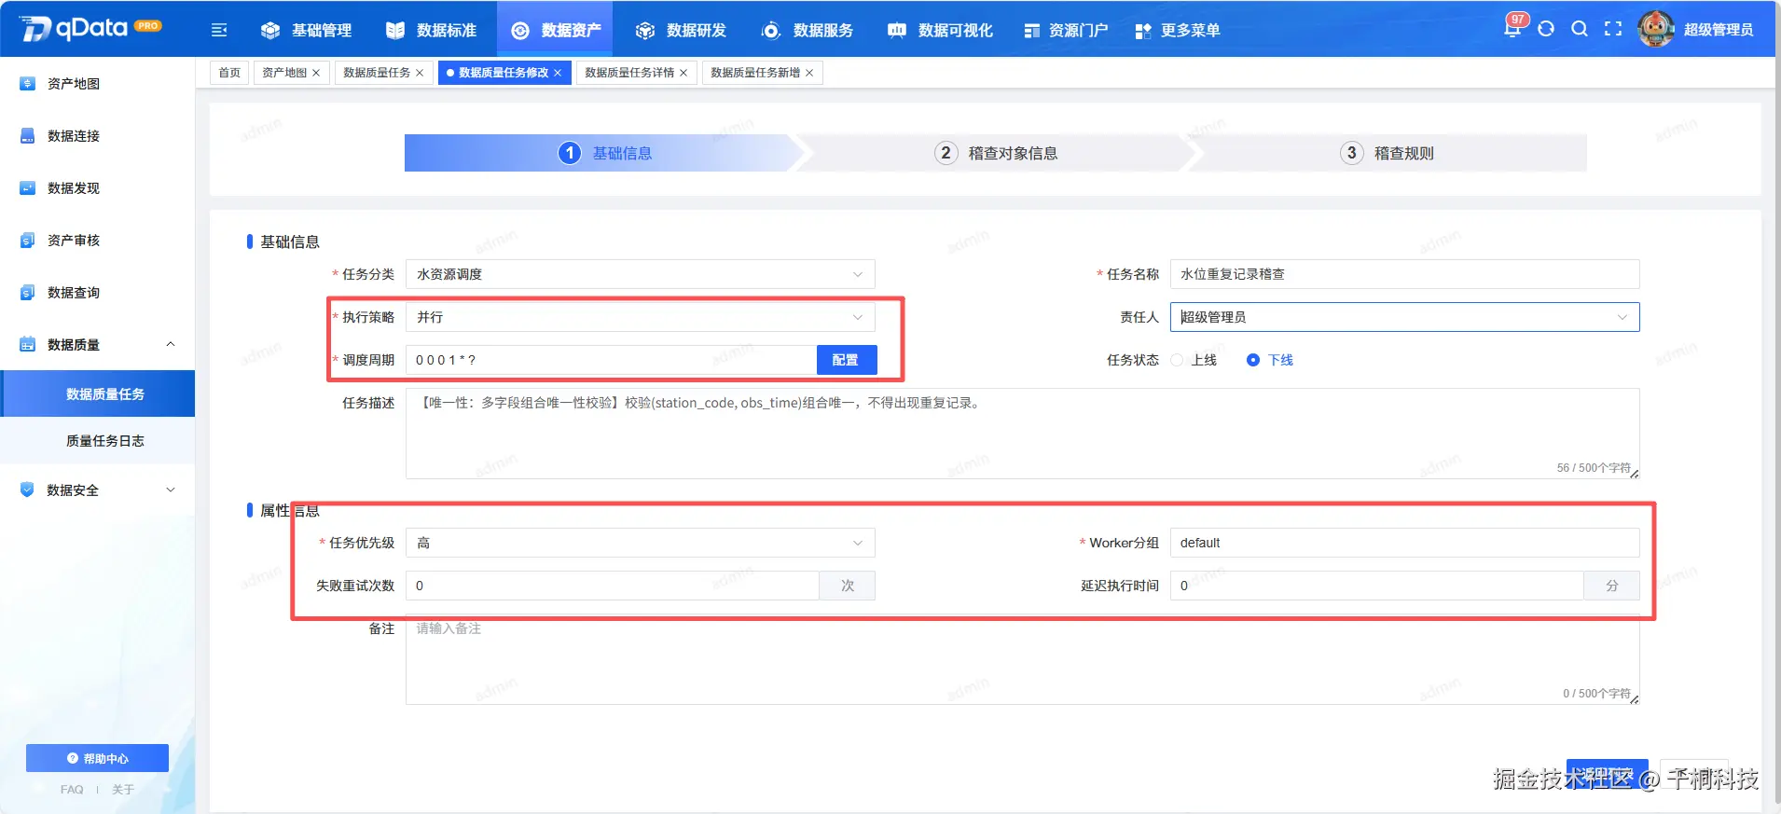Click the 数据查询 sidebar icon

tap(27, 293)
